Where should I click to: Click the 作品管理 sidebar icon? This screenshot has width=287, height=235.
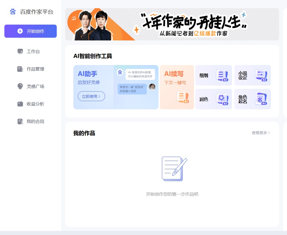20,69
